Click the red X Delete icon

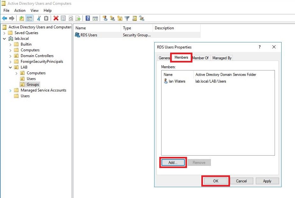(56, 18)
